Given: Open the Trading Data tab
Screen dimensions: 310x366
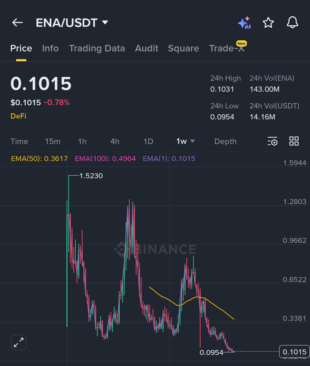Looking at the screenshot, I should point(97,48).
